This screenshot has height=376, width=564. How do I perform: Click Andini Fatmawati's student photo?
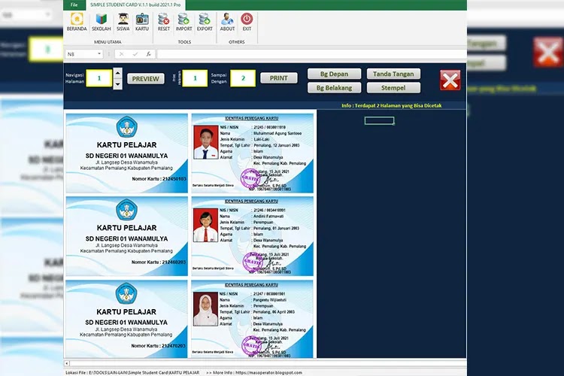206,226
